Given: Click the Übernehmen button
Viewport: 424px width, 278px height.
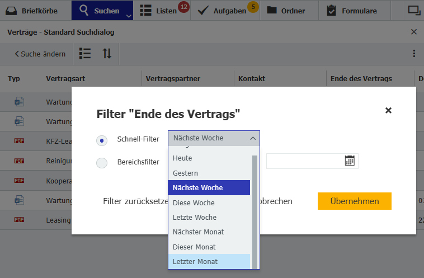Looking at the screenshot, I should (x=354, y=201).
